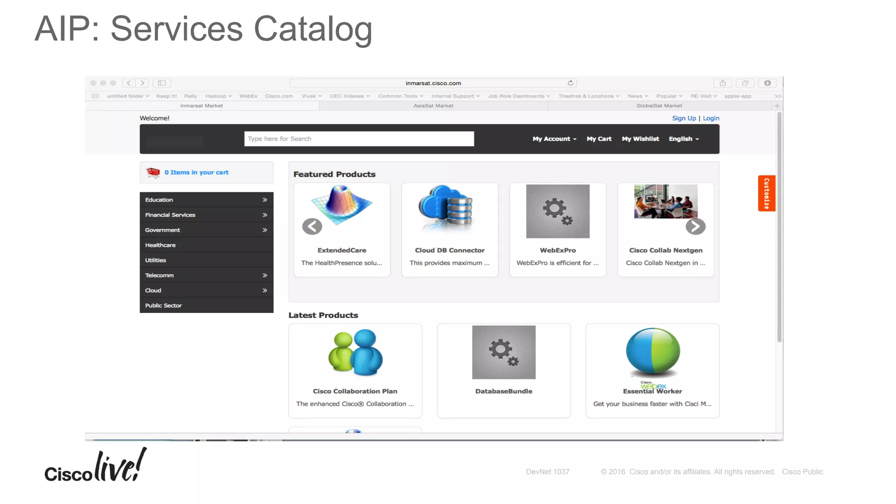Image resolution: width=896 pixels, height=504 pixels.
Task: Toggle the Safari sidebar button
Action: pos(162,83)
